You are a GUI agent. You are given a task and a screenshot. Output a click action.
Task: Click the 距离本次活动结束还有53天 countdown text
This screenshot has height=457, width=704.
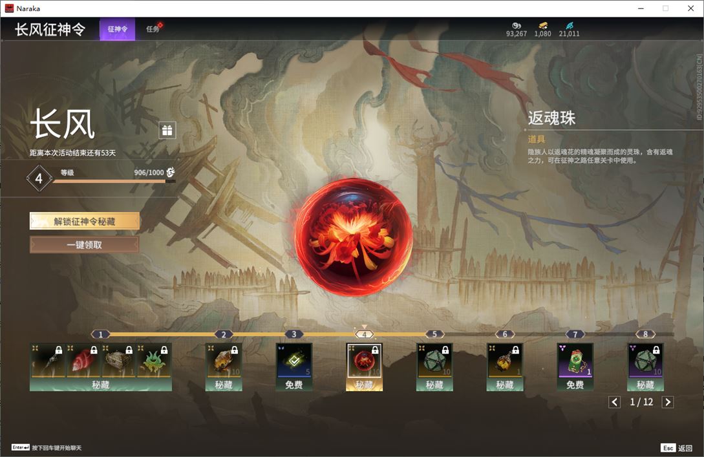click(x=73, y=153)
